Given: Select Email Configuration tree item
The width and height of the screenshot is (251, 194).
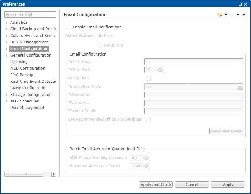Looking at the screenshot, I should pos(29,49).
